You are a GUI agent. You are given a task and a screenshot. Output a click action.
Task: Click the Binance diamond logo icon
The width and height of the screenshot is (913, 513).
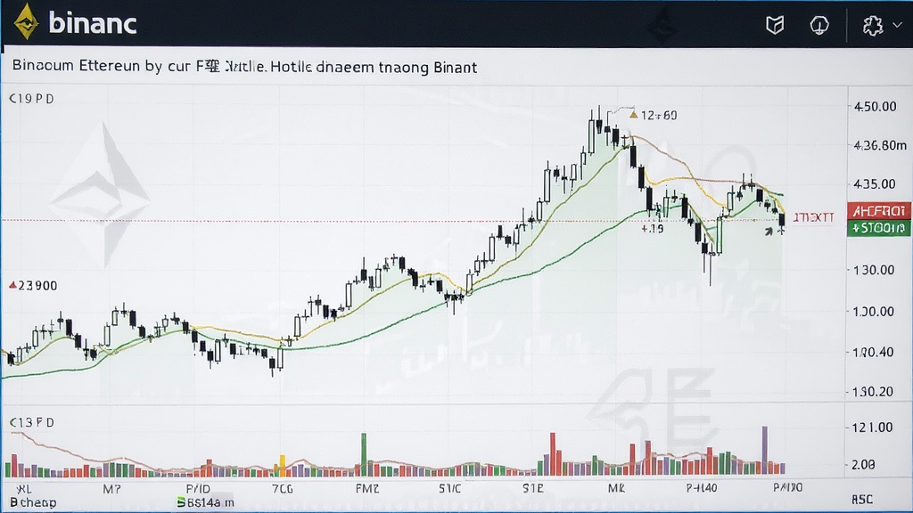[26, 22]
